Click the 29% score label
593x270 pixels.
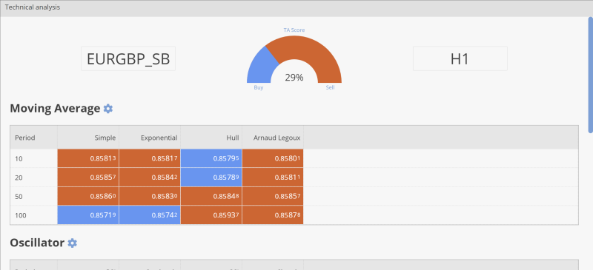(x=294, y=78)
